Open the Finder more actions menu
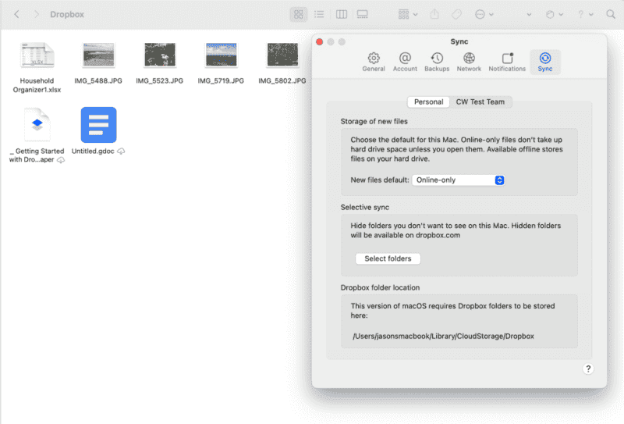Image resolution: width=624 pixels, height=424 pixels. (x=484, y=15)
